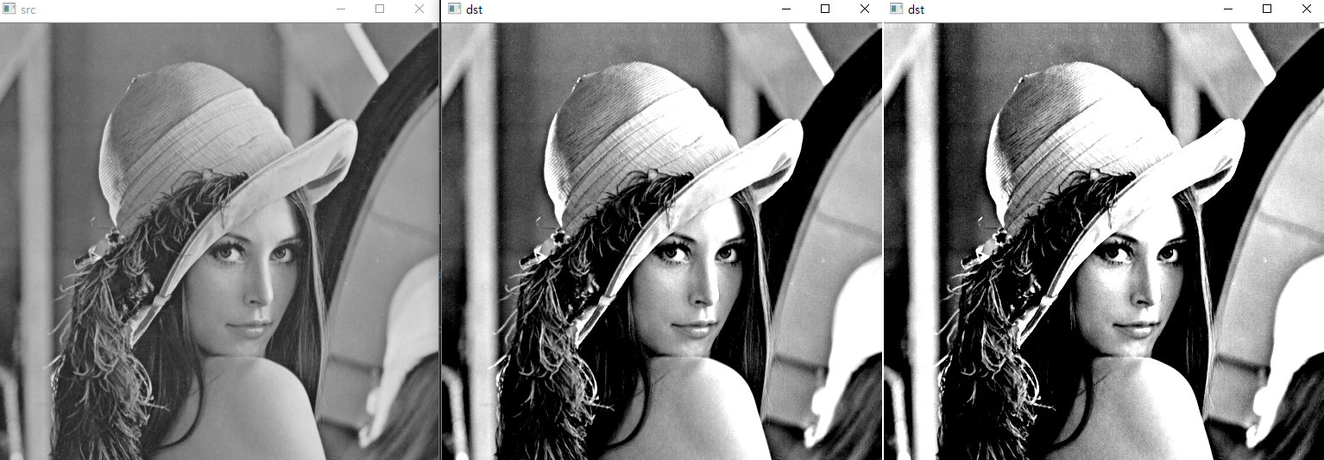This screenshot has width=1324, height=460.
Task: Click the rightmost dst window title text
Action: point(917,9)
